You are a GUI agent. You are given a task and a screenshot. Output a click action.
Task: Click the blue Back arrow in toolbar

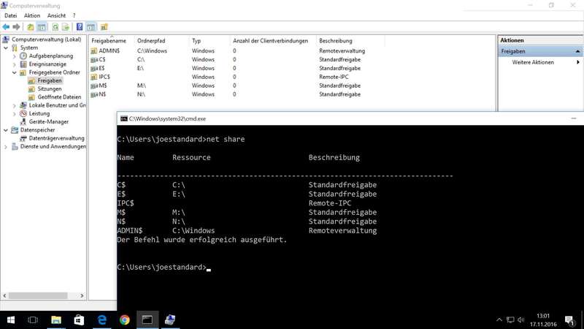point(6,27)
